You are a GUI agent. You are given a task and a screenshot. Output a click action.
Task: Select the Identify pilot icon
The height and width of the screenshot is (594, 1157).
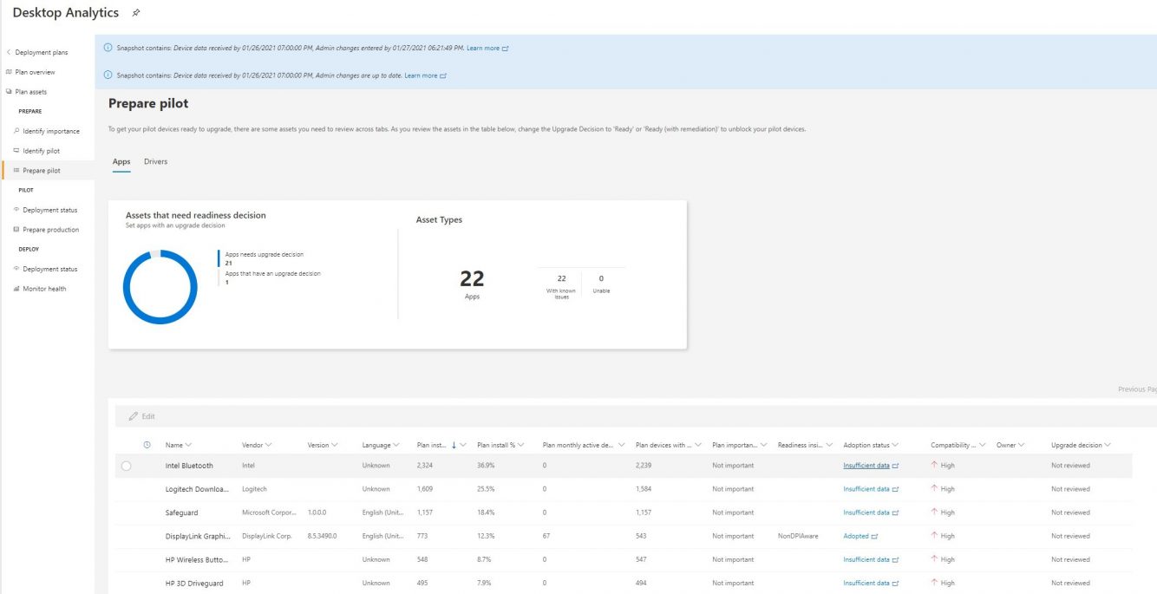(x=17, y=150)
